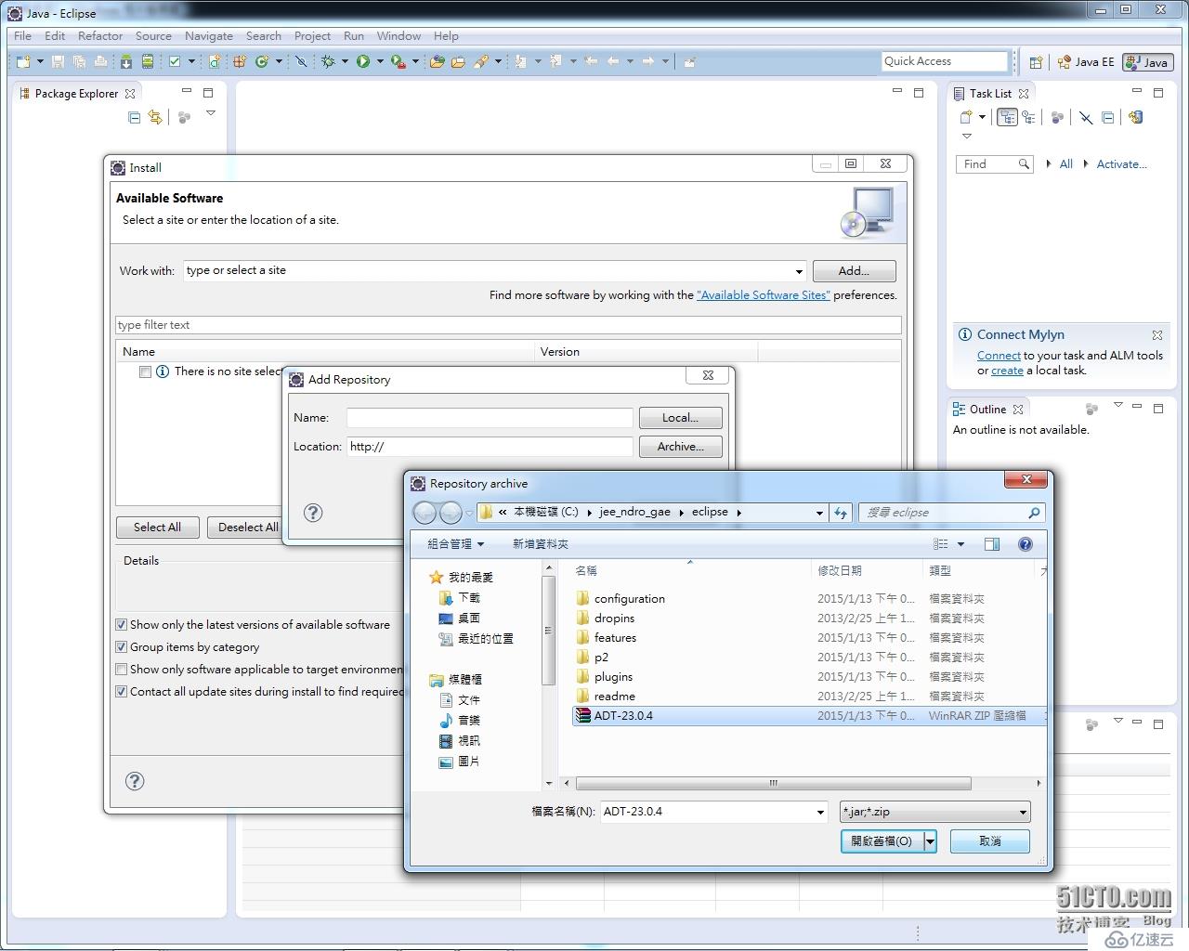Click the help icon in Install dialog
The height and width of the screenshot is (951, 1189).
coord(135,781)
